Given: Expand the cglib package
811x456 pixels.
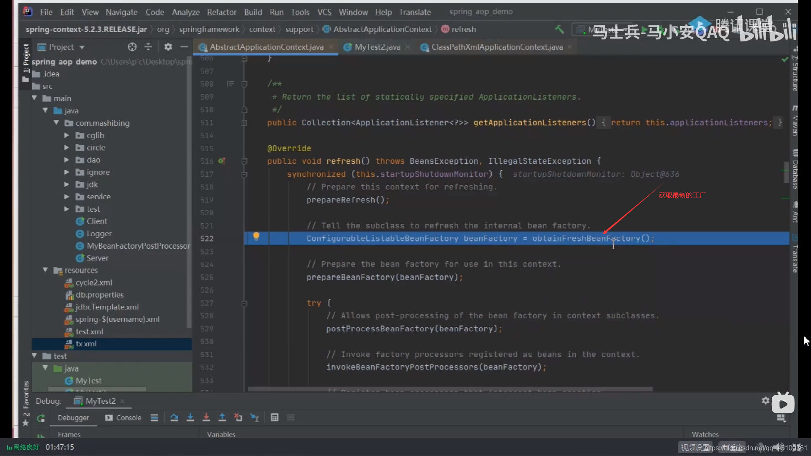Looking at the screenshot, I should [66, 135].
